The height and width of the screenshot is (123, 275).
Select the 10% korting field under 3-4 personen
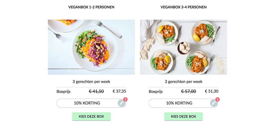[x=179, y=103]
